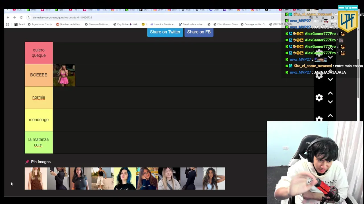Open settings gear for mondongo row
Viewport: 364px width, 204px height.
pyautogui.click(x=319, y=119)
